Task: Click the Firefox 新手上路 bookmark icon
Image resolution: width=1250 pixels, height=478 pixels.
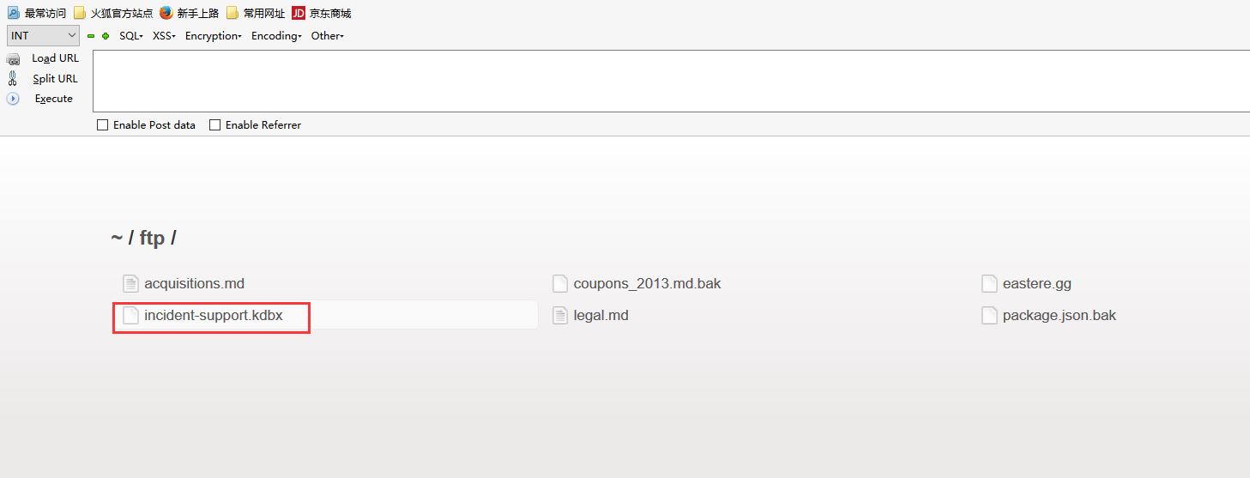Action: (x=166, y=13)
